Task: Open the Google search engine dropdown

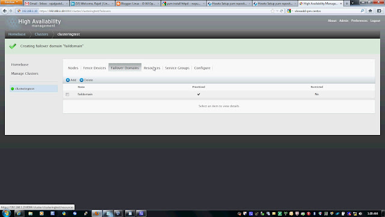Action: pyautogui.click(x=290, y=11)
